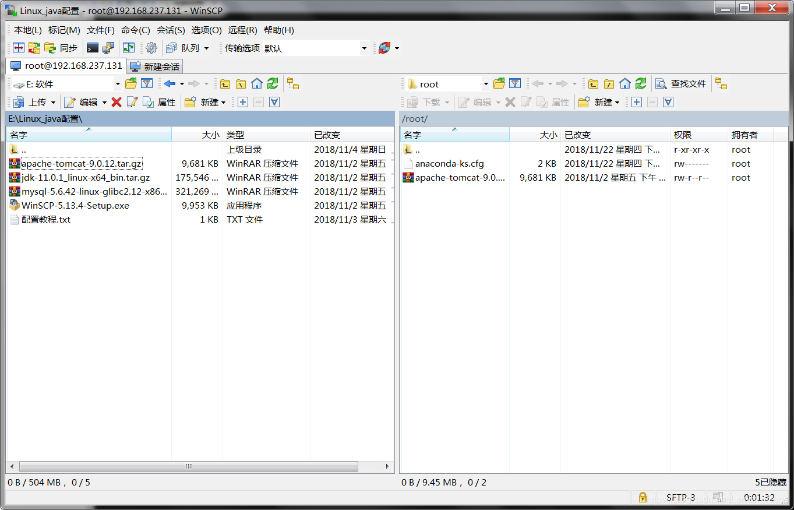Select local file WinSCP-5.13.4-Setup.exe

click(75, 206)
